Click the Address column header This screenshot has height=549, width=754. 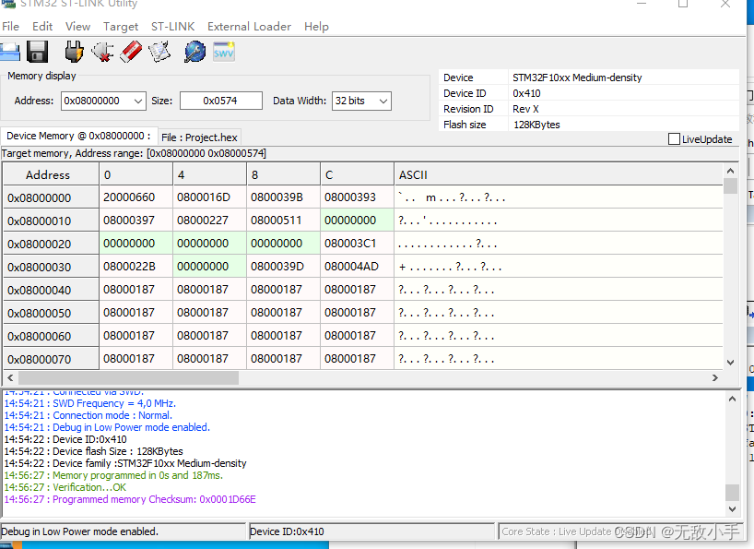click(51, 174)
